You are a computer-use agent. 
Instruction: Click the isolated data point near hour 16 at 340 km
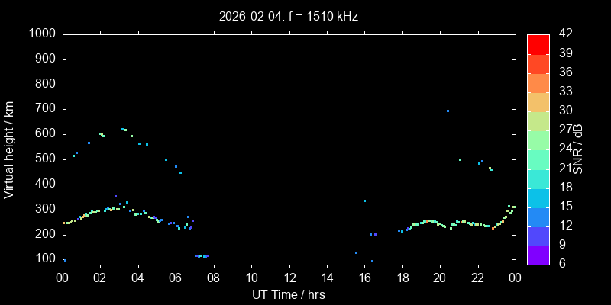(364, 201)
